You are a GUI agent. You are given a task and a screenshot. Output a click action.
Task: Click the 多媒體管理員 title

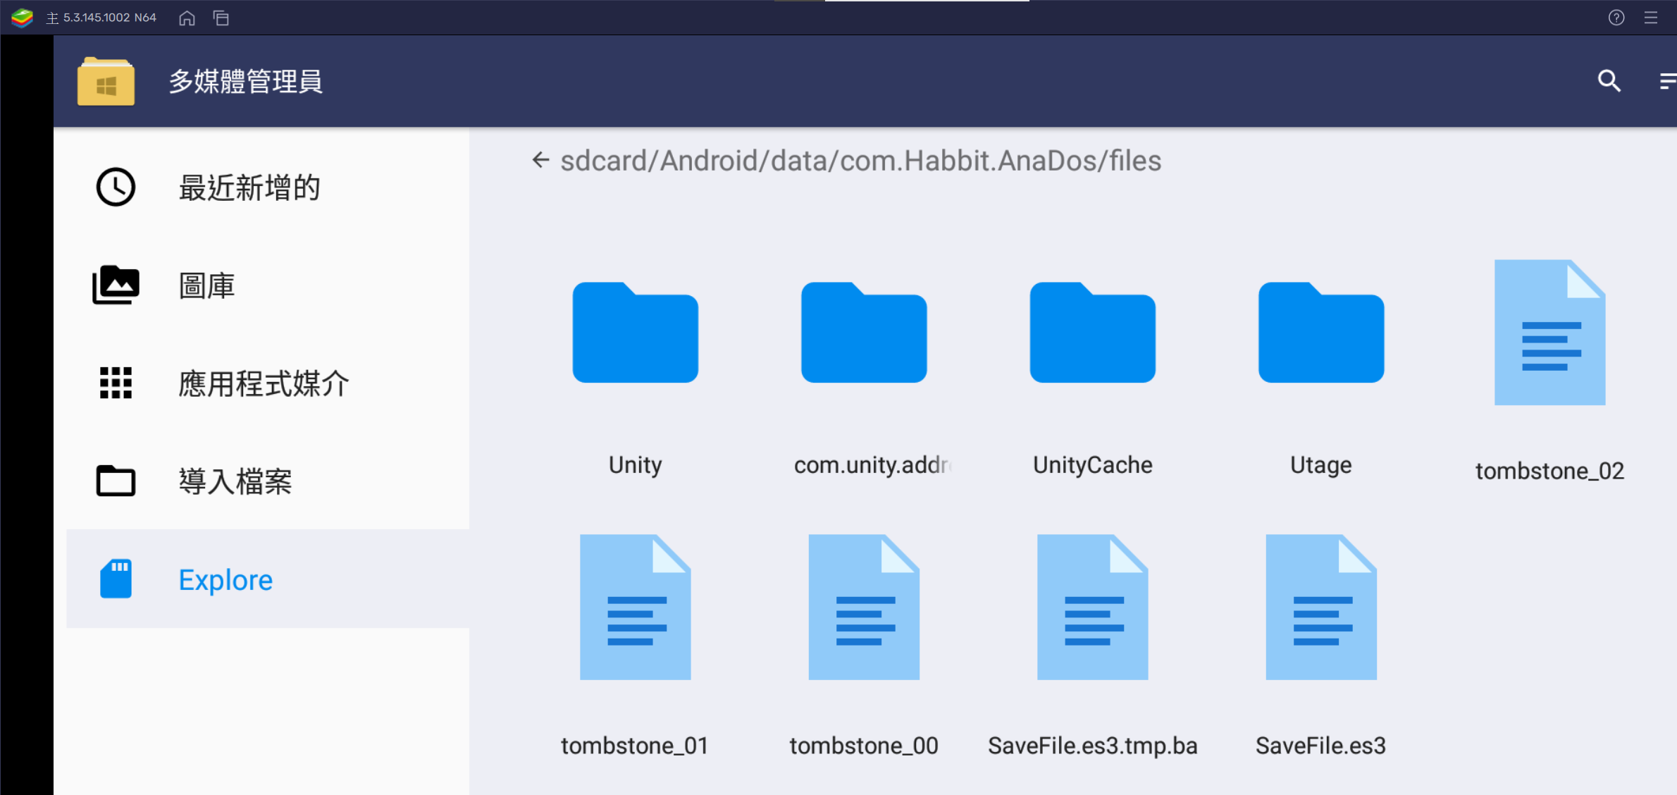[x=245, y=81]
